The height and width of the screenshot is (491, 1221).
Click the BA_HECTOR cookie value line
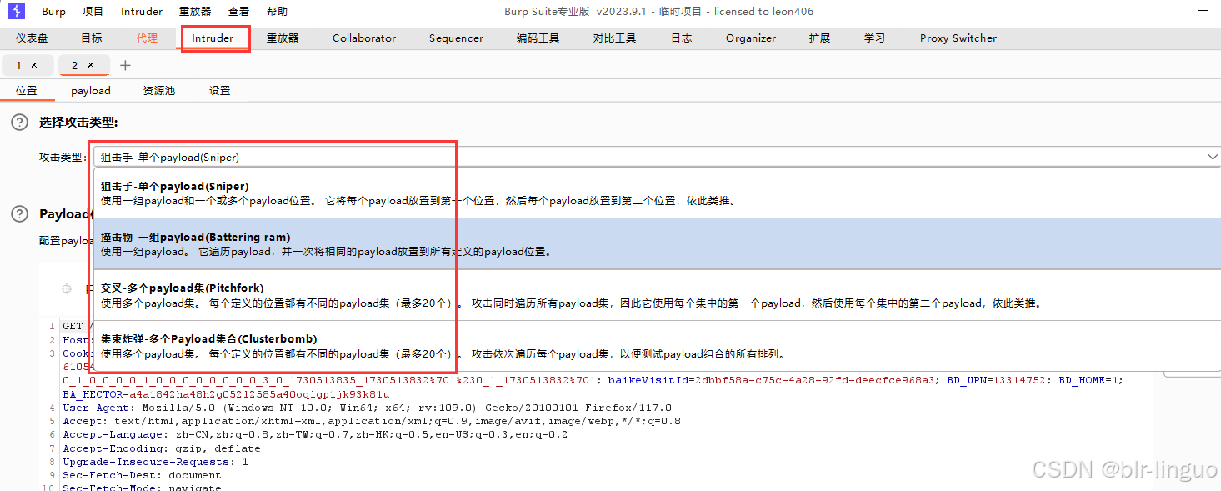(226, 393)
